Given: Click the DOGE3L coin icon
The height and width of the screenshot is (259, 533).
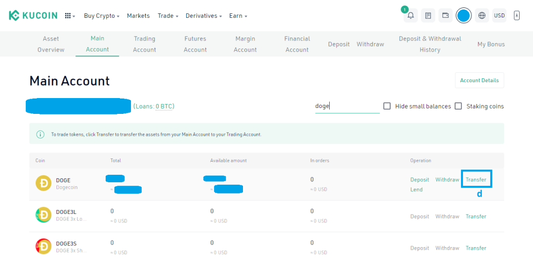Looking at the screenshot, I should (44, 215).
